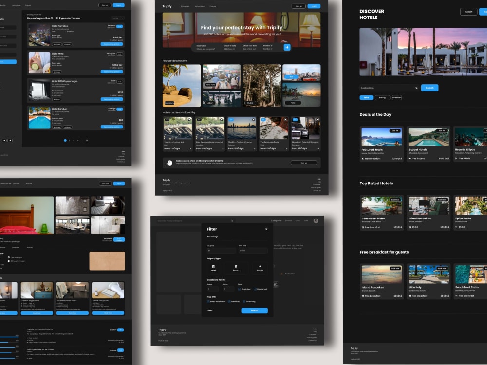Click Clear in the Filter dialog
The height and width of the screenshot is (365, 487).
[x=209, y=310]
